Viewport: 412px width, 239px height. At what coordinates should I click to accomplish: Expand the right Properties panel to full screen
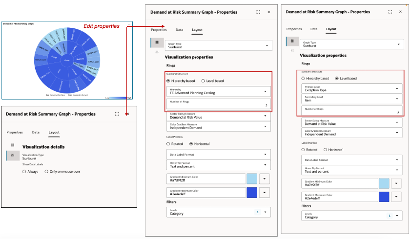[390, 12]
